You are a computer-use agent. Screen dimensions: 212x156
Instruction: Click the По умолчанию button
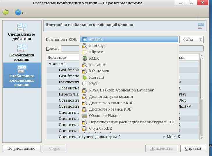point(21,148)
